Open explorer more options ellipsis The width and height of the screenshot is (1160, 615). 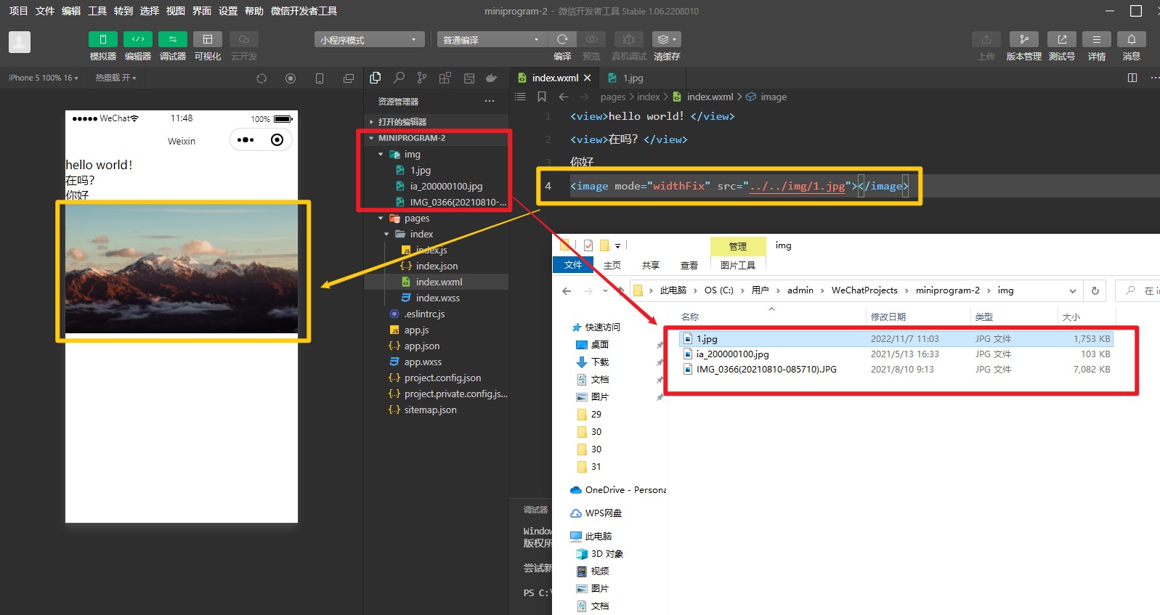coord(490,101)
